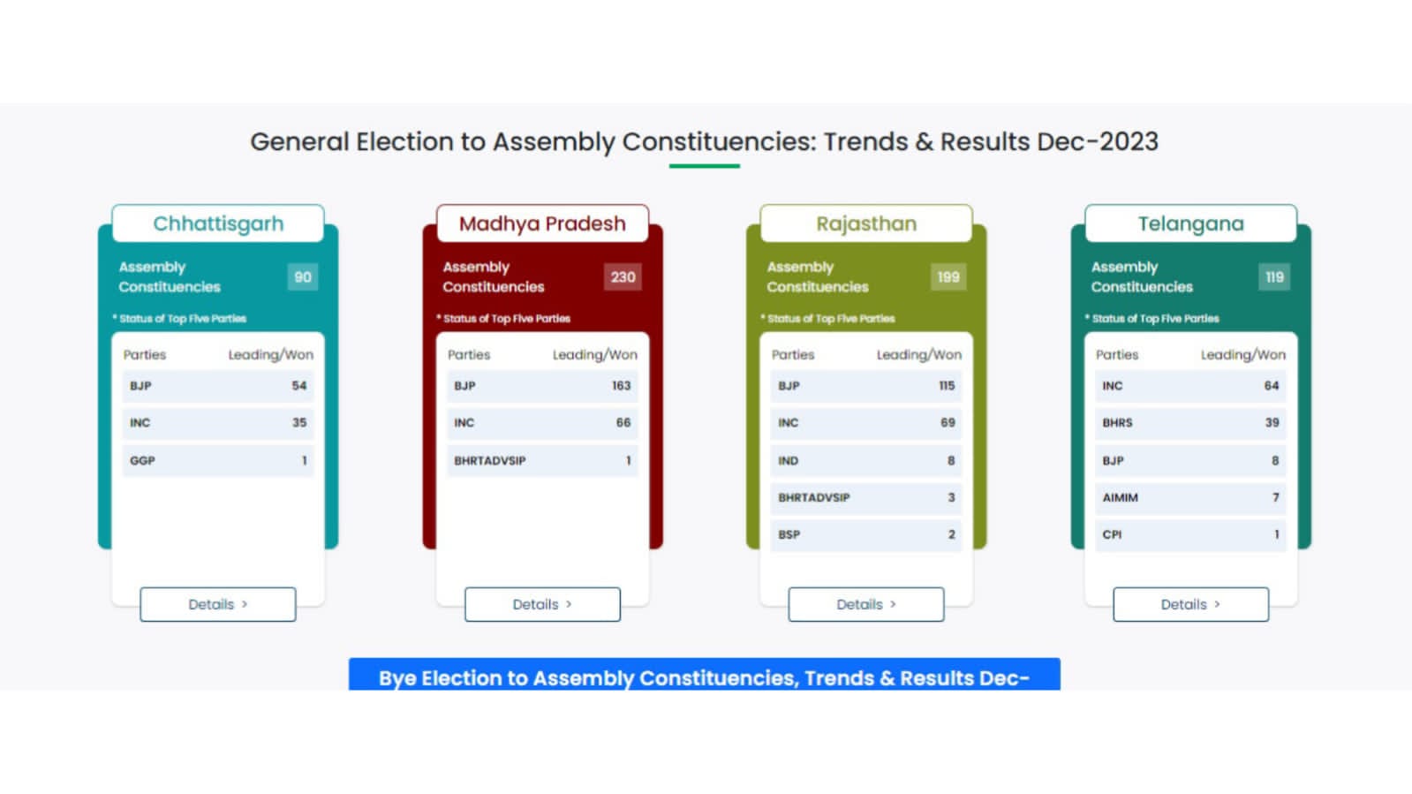Click the Bye Election results banner
This screenshot has width=1412, height=794.
tap(704, 677)
